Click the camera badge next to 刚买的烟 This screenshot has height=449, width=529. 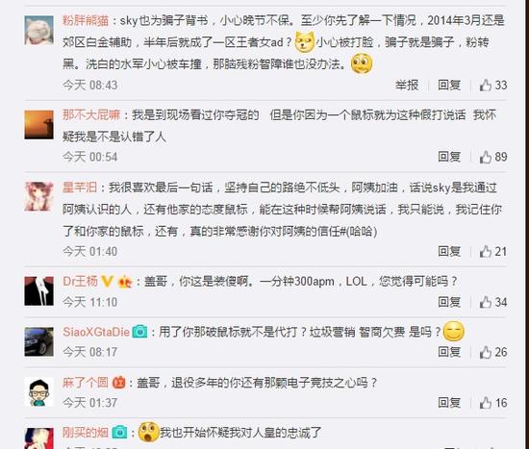pos(119,433)
